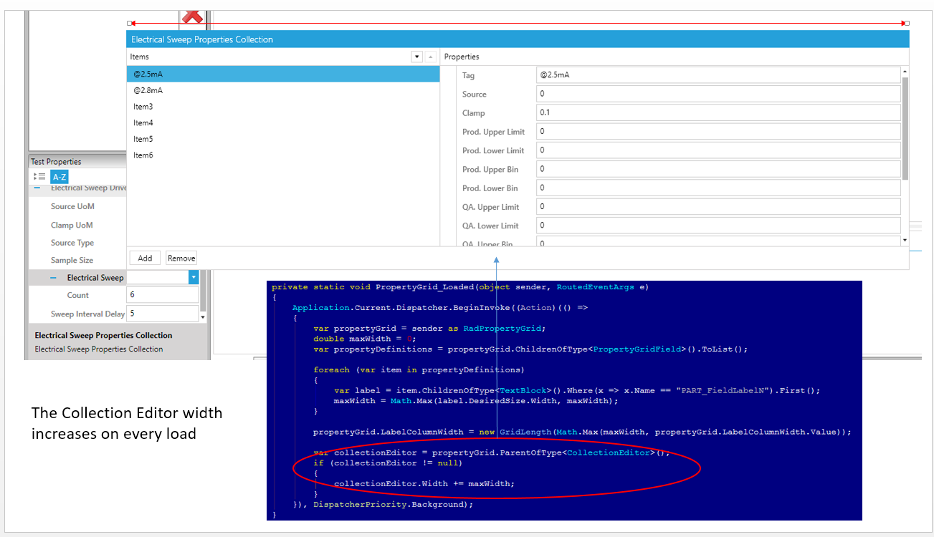Screen dimensions: 934x537
Task: Select Item5 in the Items list
Action: [x=283, y=139]
